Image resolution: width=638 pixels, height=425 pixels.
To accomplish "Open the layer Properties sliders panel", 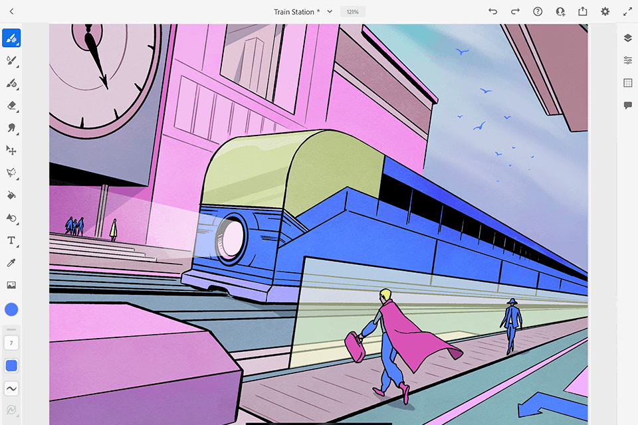I will coord(628,60).
